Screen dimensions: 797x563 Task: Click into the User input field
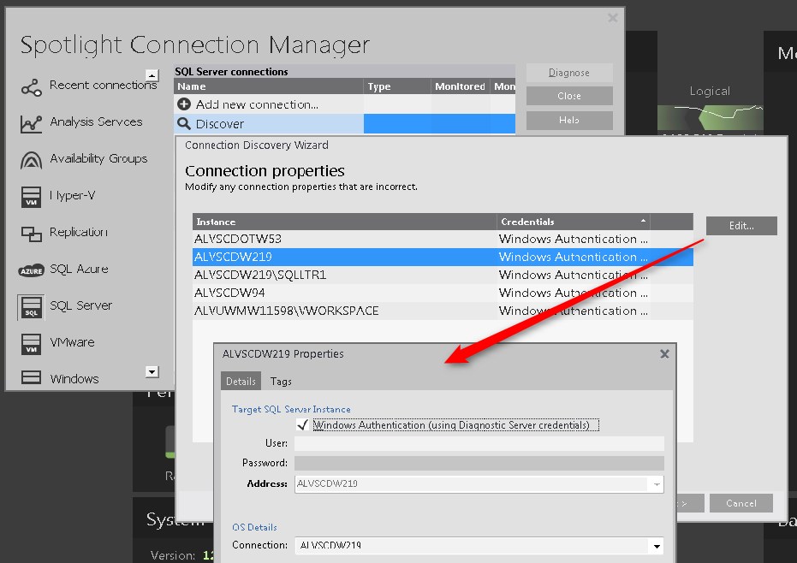click(479, 443)
